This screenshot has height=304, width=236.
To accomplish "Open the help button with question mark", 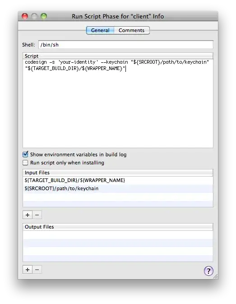I will click(x=208, y=271).
